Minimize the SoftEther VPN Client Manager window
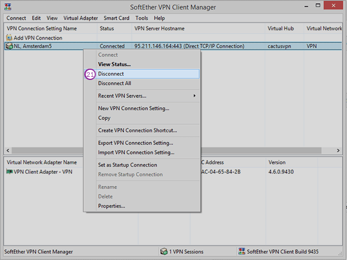347x260 pixels. tap(306, 6)
